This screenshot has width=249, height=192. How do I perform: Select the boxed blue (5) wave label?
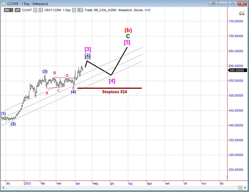tap(88, 56)
